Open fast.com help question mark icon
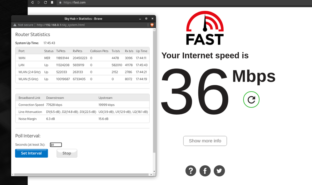 (x=191, y=171)
